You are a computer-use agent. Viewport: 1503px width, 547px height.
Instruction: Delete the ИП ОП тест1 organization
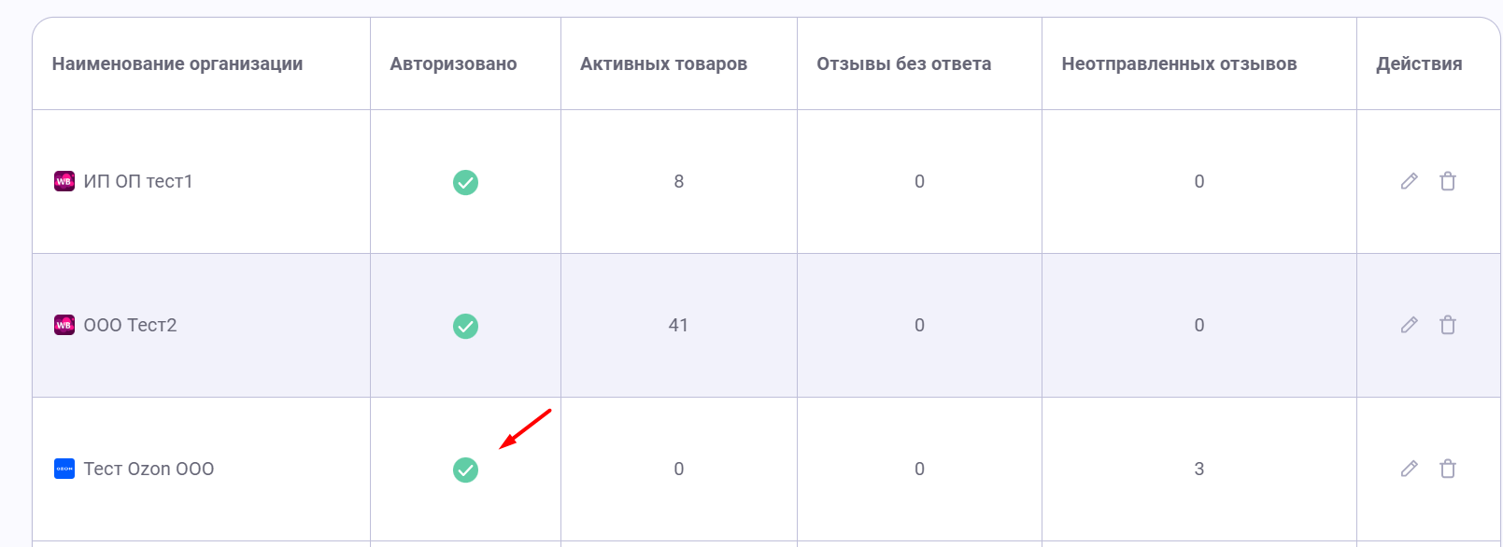(x=1447, y=181)
